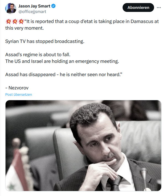Screen dimensions: 164x196
Task: Click the @officejjsmart handle
Action: (32, 12)
